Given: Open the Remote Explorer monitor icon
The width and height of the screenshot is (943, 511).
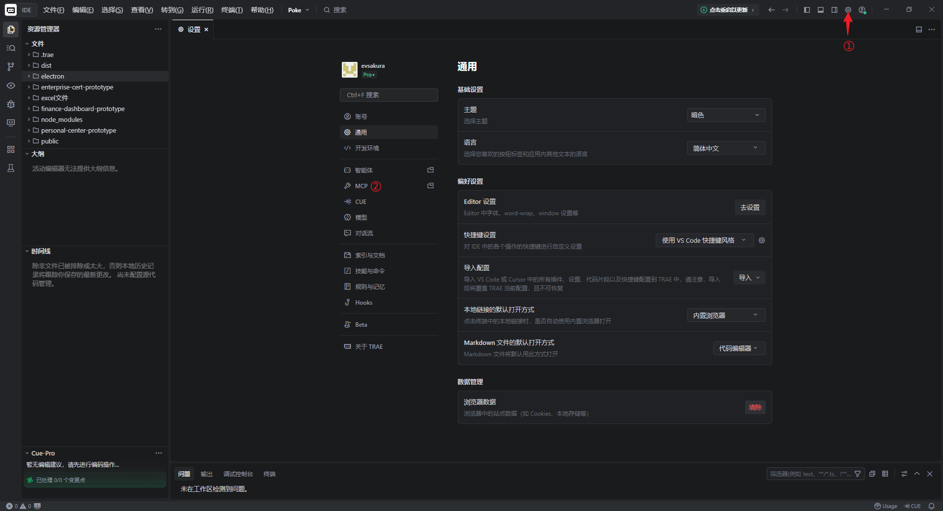Looking at the screenshot, I should pos(11,123).
